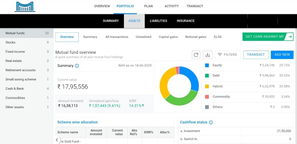Click the refresh icon in mutual fund overview
Viewport: 297px width, 144px height.
click(196, 55)
